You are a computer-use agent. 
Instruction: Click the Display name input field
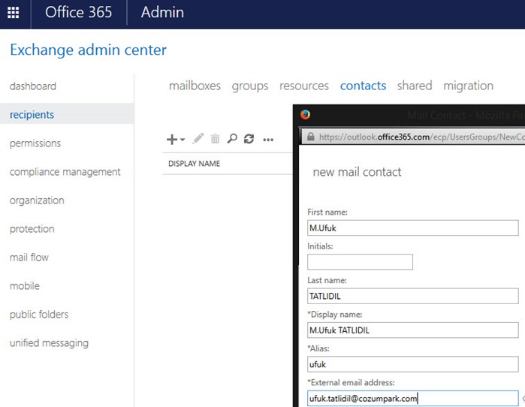(413, 330)
